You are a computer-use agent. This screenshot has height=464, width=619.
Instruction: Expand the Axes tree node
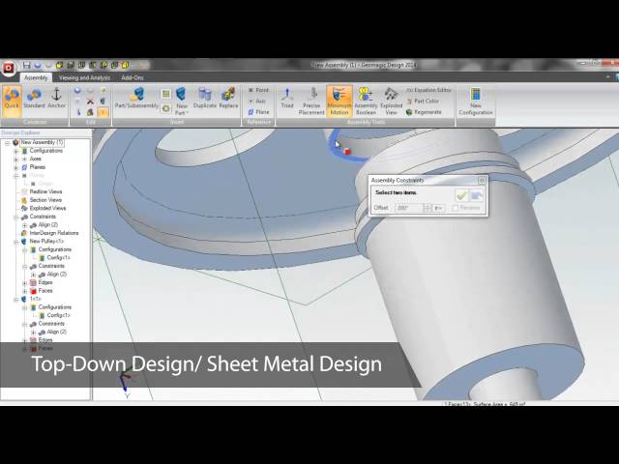click(x=15, y=159)
